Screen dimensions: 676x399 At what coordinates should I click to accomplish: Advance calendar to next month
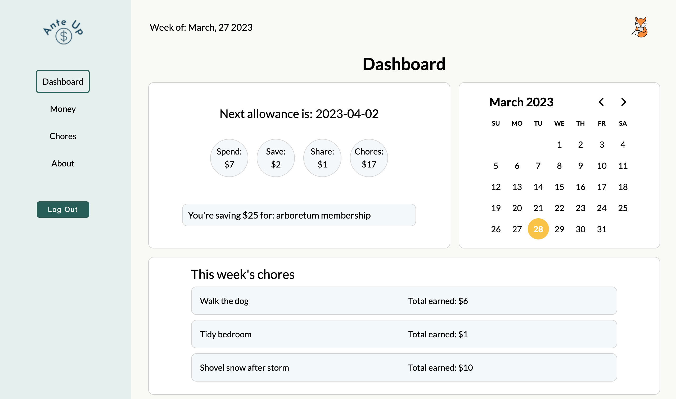[624, 102]
